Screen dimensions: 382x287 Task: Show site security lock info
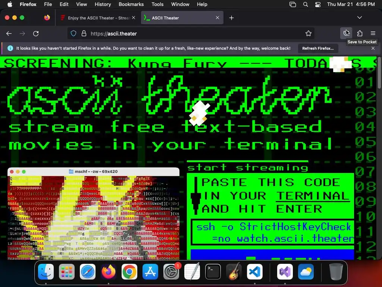(x=84, y=33)
